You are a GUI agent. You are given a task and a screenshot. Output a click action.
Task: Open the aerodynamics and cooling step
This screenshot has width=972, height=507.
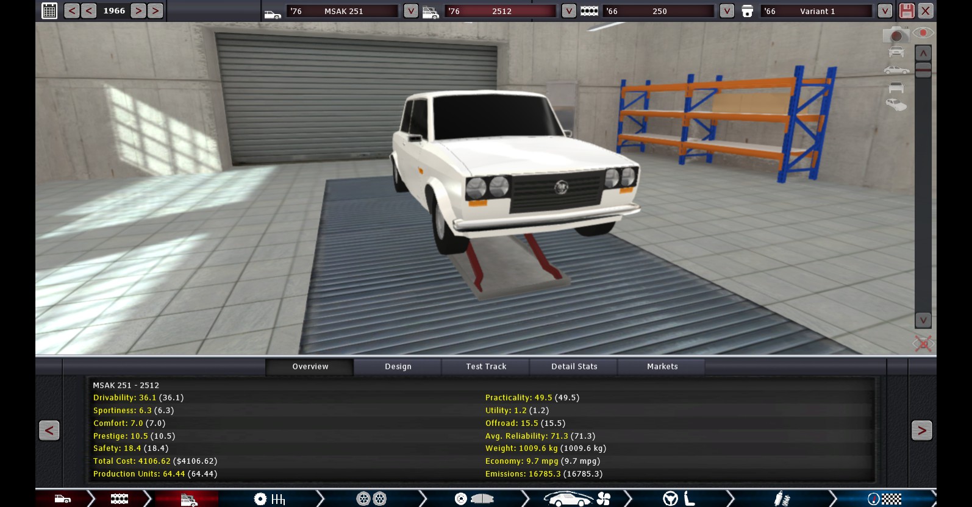[576, 499]
